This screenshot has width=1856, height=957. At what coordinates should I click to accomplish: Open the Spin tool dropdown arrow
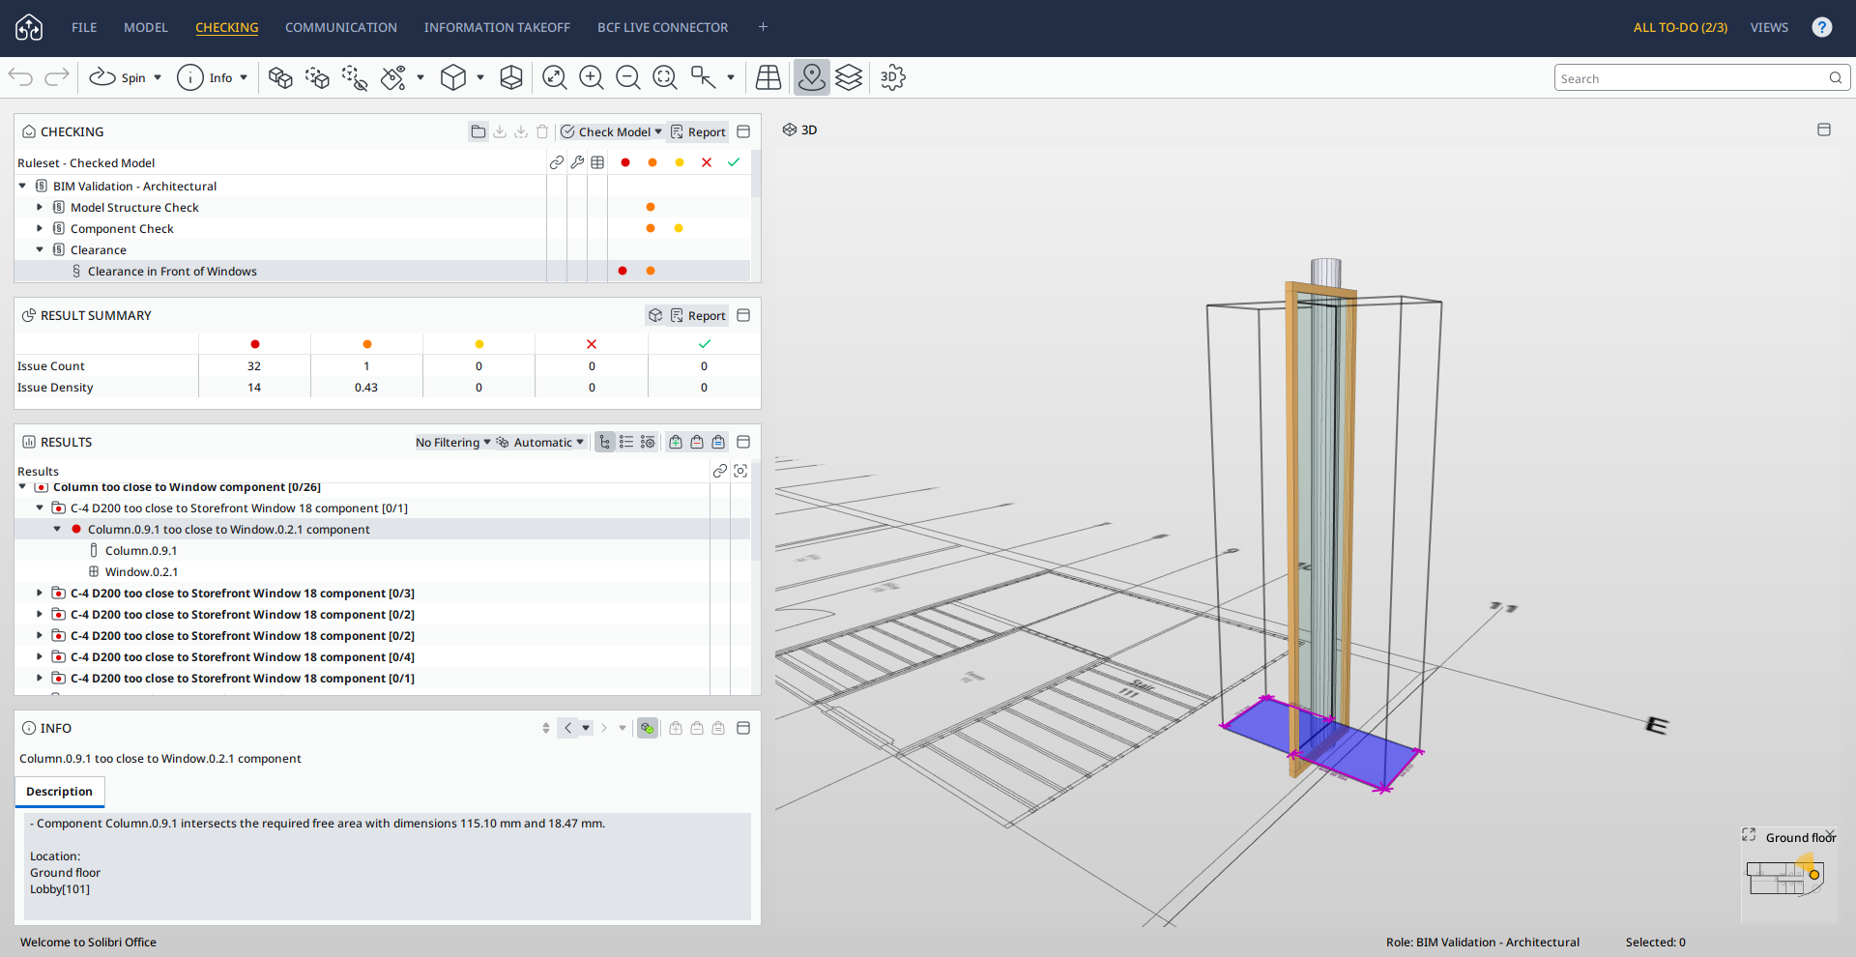click(158, 77)
